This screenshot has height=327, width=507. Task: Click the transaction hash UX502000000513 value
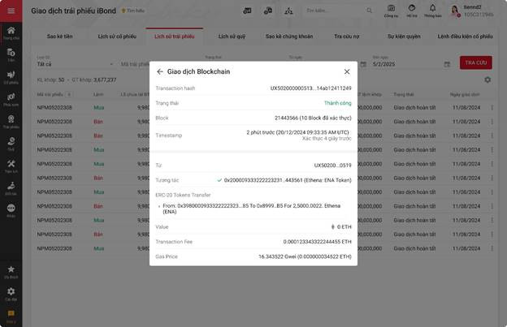point(310,88)
